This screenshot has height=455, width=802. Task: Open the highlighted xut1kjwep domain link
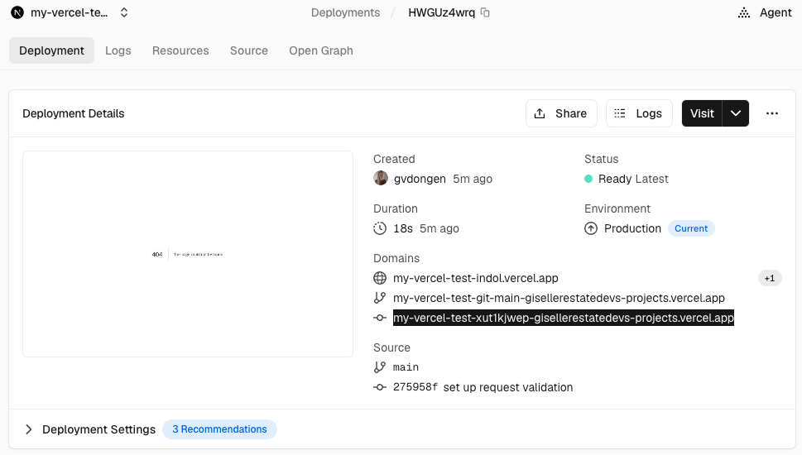[564, 318]
